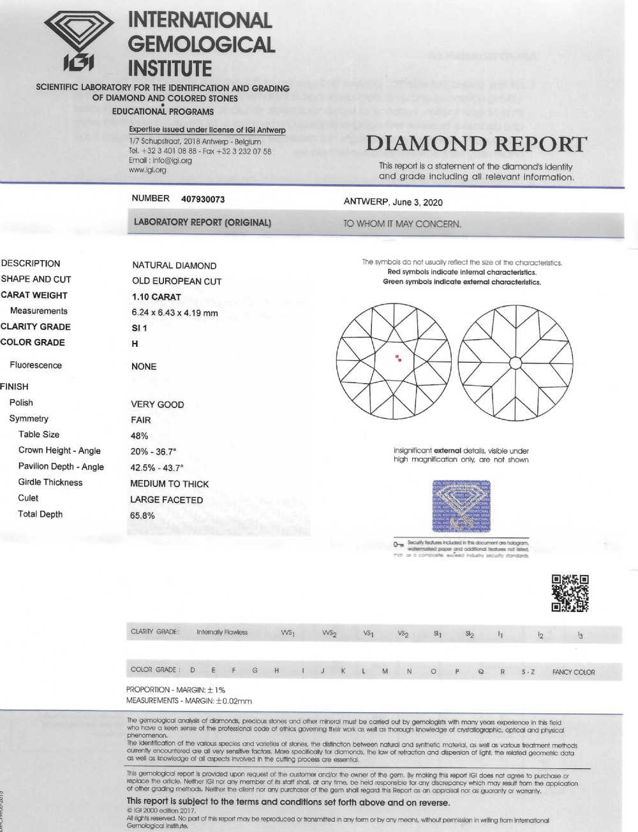Image resolution: width=638 pixels, height=832 pixels.
Task: Click the 'SHAPE AND CUT' label
Action: (36, 279)
